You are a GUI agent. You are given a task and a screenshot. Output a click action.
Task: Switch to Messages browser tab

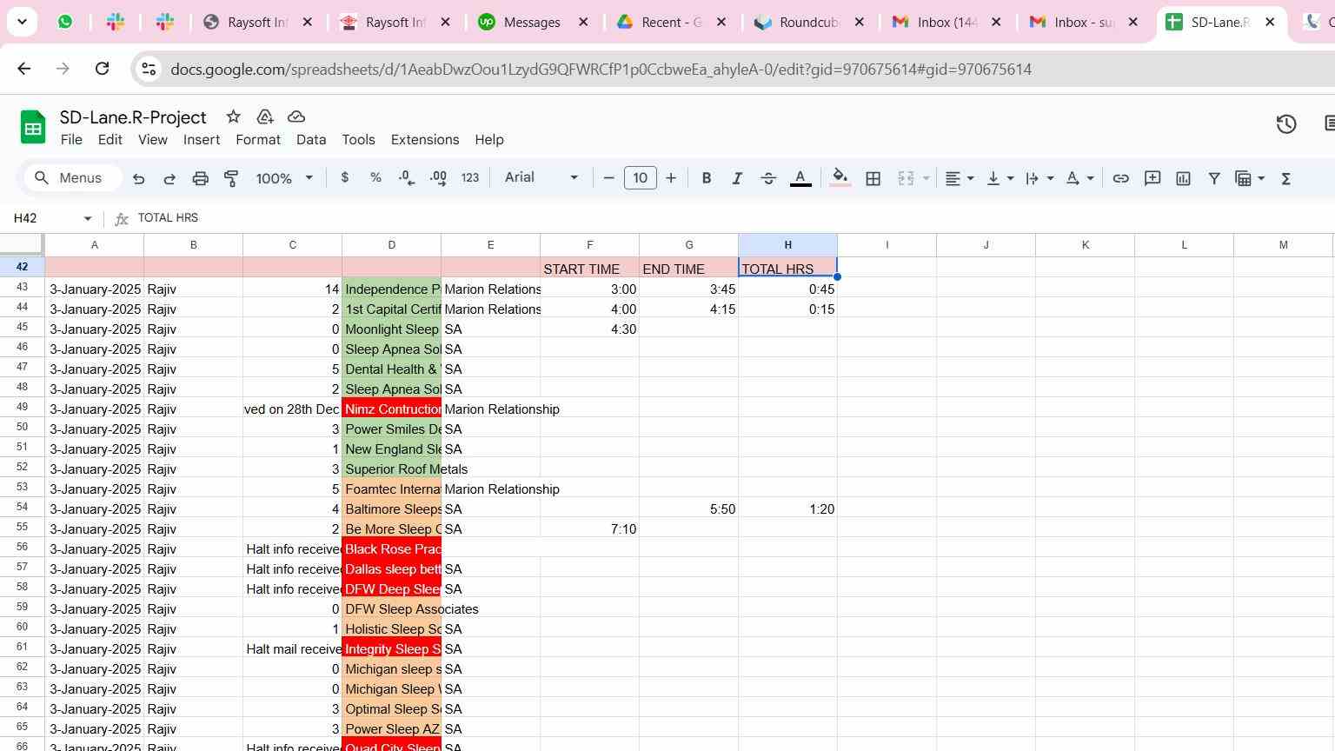pyautogui.click(x=534, y=23)
